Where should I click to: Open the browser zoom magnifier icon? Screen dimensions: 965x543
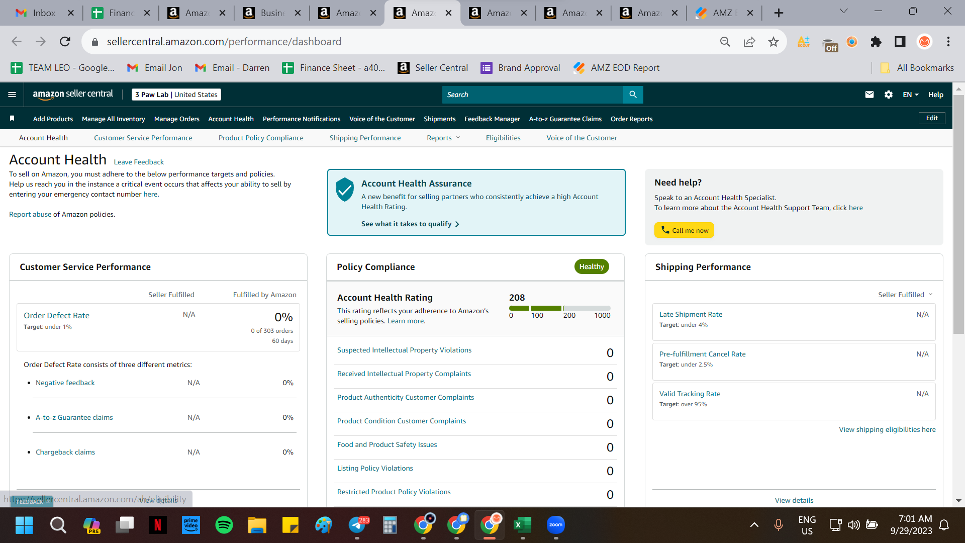tap(725, 42)
